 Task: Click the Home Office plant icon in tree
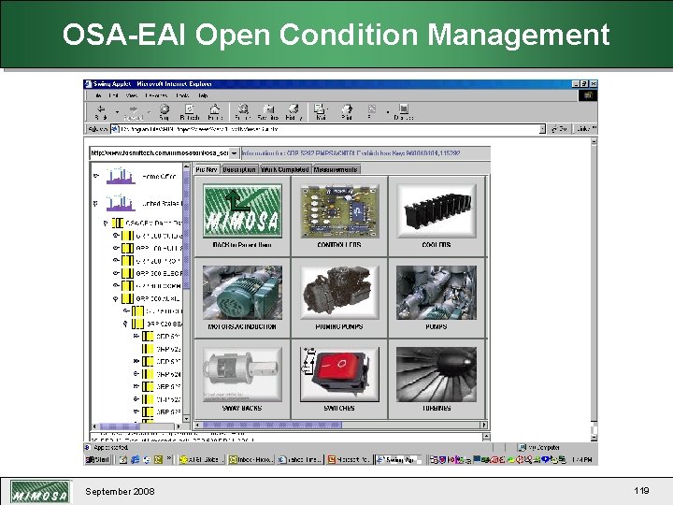click(121, 176)
